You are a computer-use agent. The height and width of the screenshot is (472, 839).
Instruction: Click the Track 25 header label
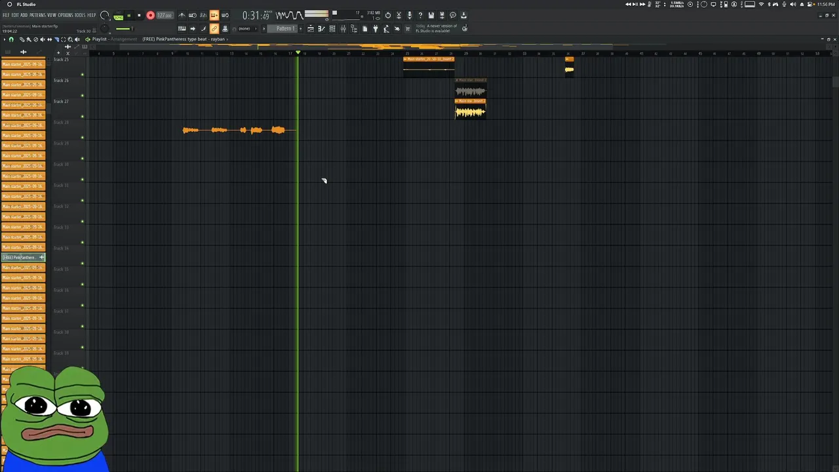(61, 60)
